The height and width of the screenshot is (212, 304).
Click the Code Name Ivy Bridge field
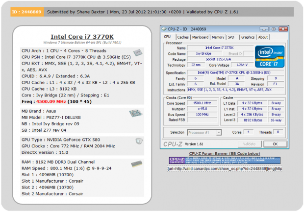204,54
